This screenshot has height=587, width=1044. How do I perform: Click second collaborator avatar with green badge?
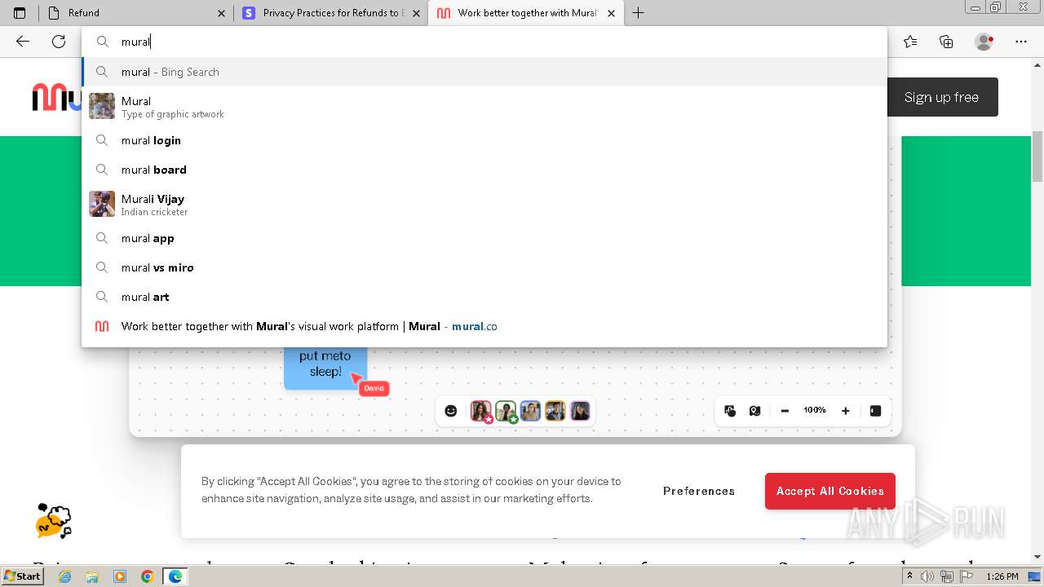[x=507, y=411]
